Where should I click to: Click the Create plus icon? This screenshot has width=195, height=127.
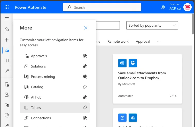[7, 40]
